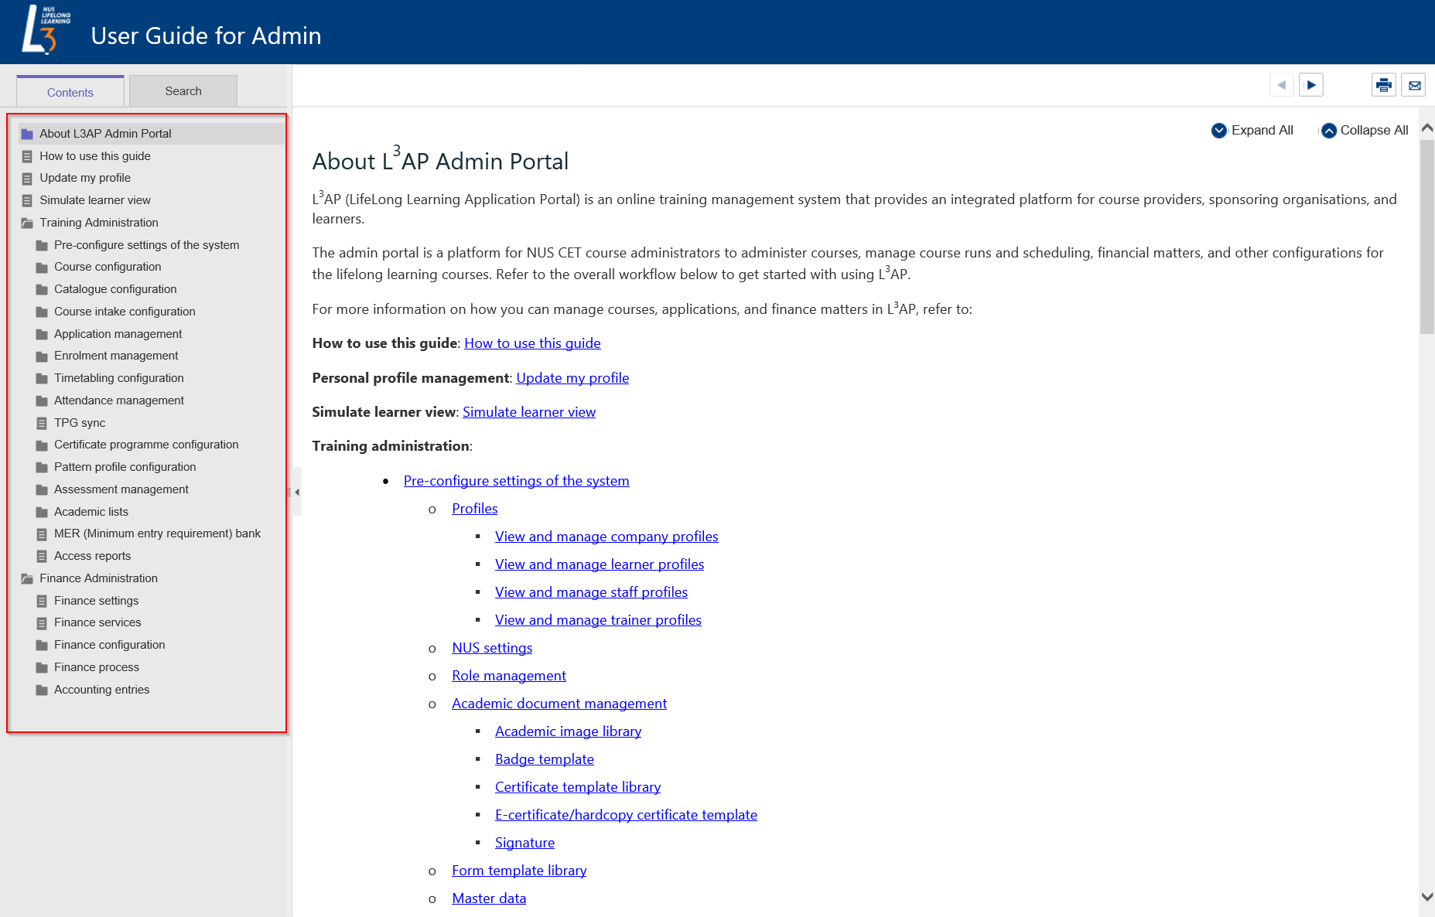Click the Collapse All chevron icon

pyautogui.click(x=1328, y=131)
